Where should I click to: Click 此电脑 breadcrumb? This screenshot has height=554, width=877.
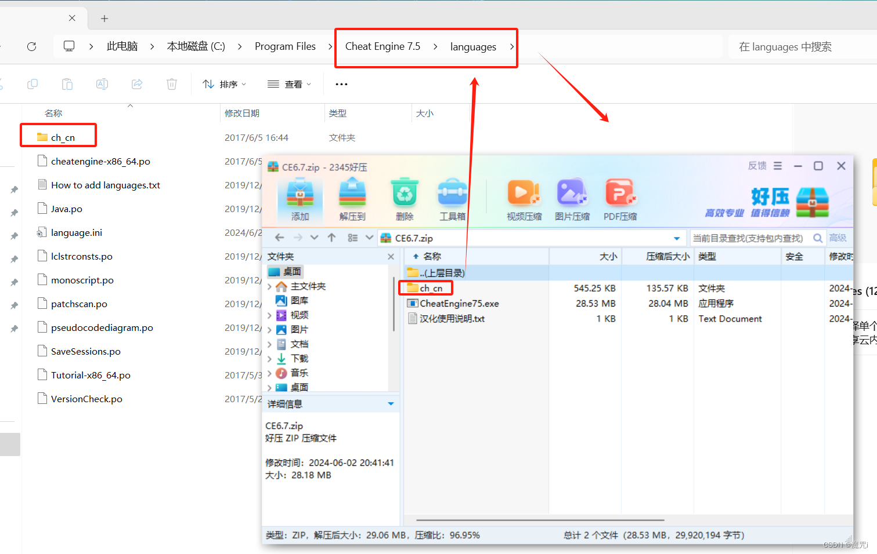(x=122, y=46)
